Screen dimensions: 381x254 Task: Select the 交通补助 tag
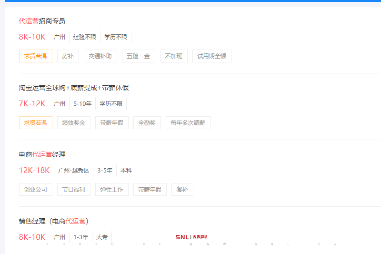pos(100,56)
